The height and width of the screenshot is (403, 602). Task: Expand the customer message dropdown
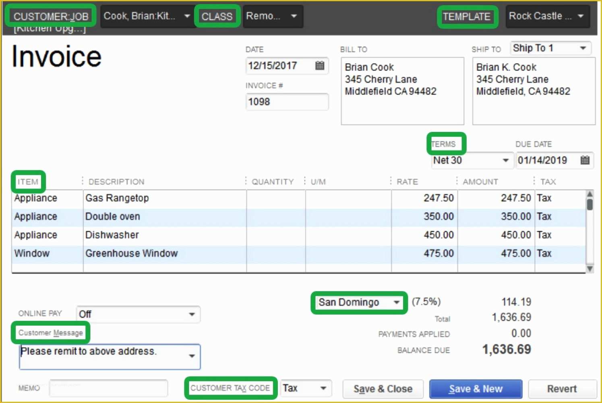point(192,357)
